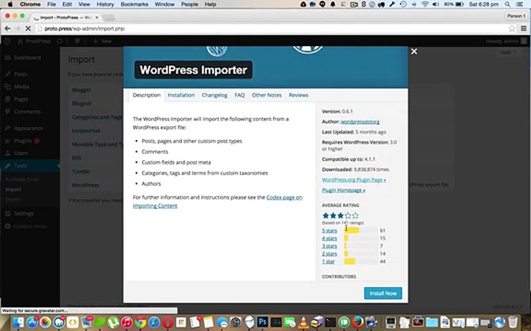Open Firefox from the Dock

click(357, 322)
